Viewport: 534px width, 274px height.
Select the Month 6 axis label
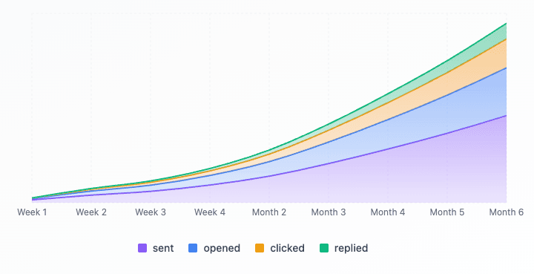(x=507, y=212)
